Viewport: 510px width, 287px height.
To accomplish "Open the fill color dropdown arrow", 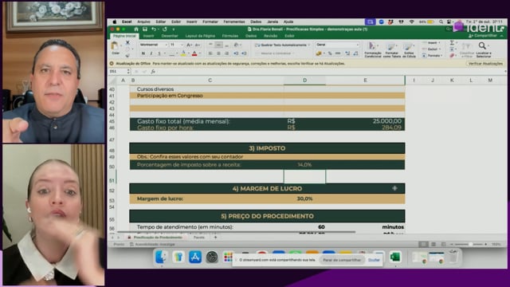I will tap(188, 53).
